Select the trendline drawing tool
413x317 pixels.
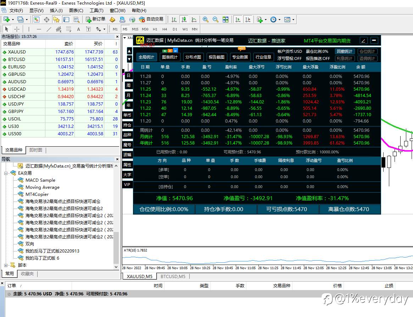49,29
